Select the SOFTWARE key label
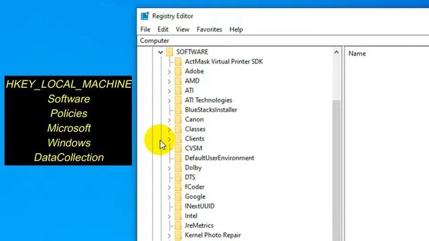429x241 pixels. point(192,52)
